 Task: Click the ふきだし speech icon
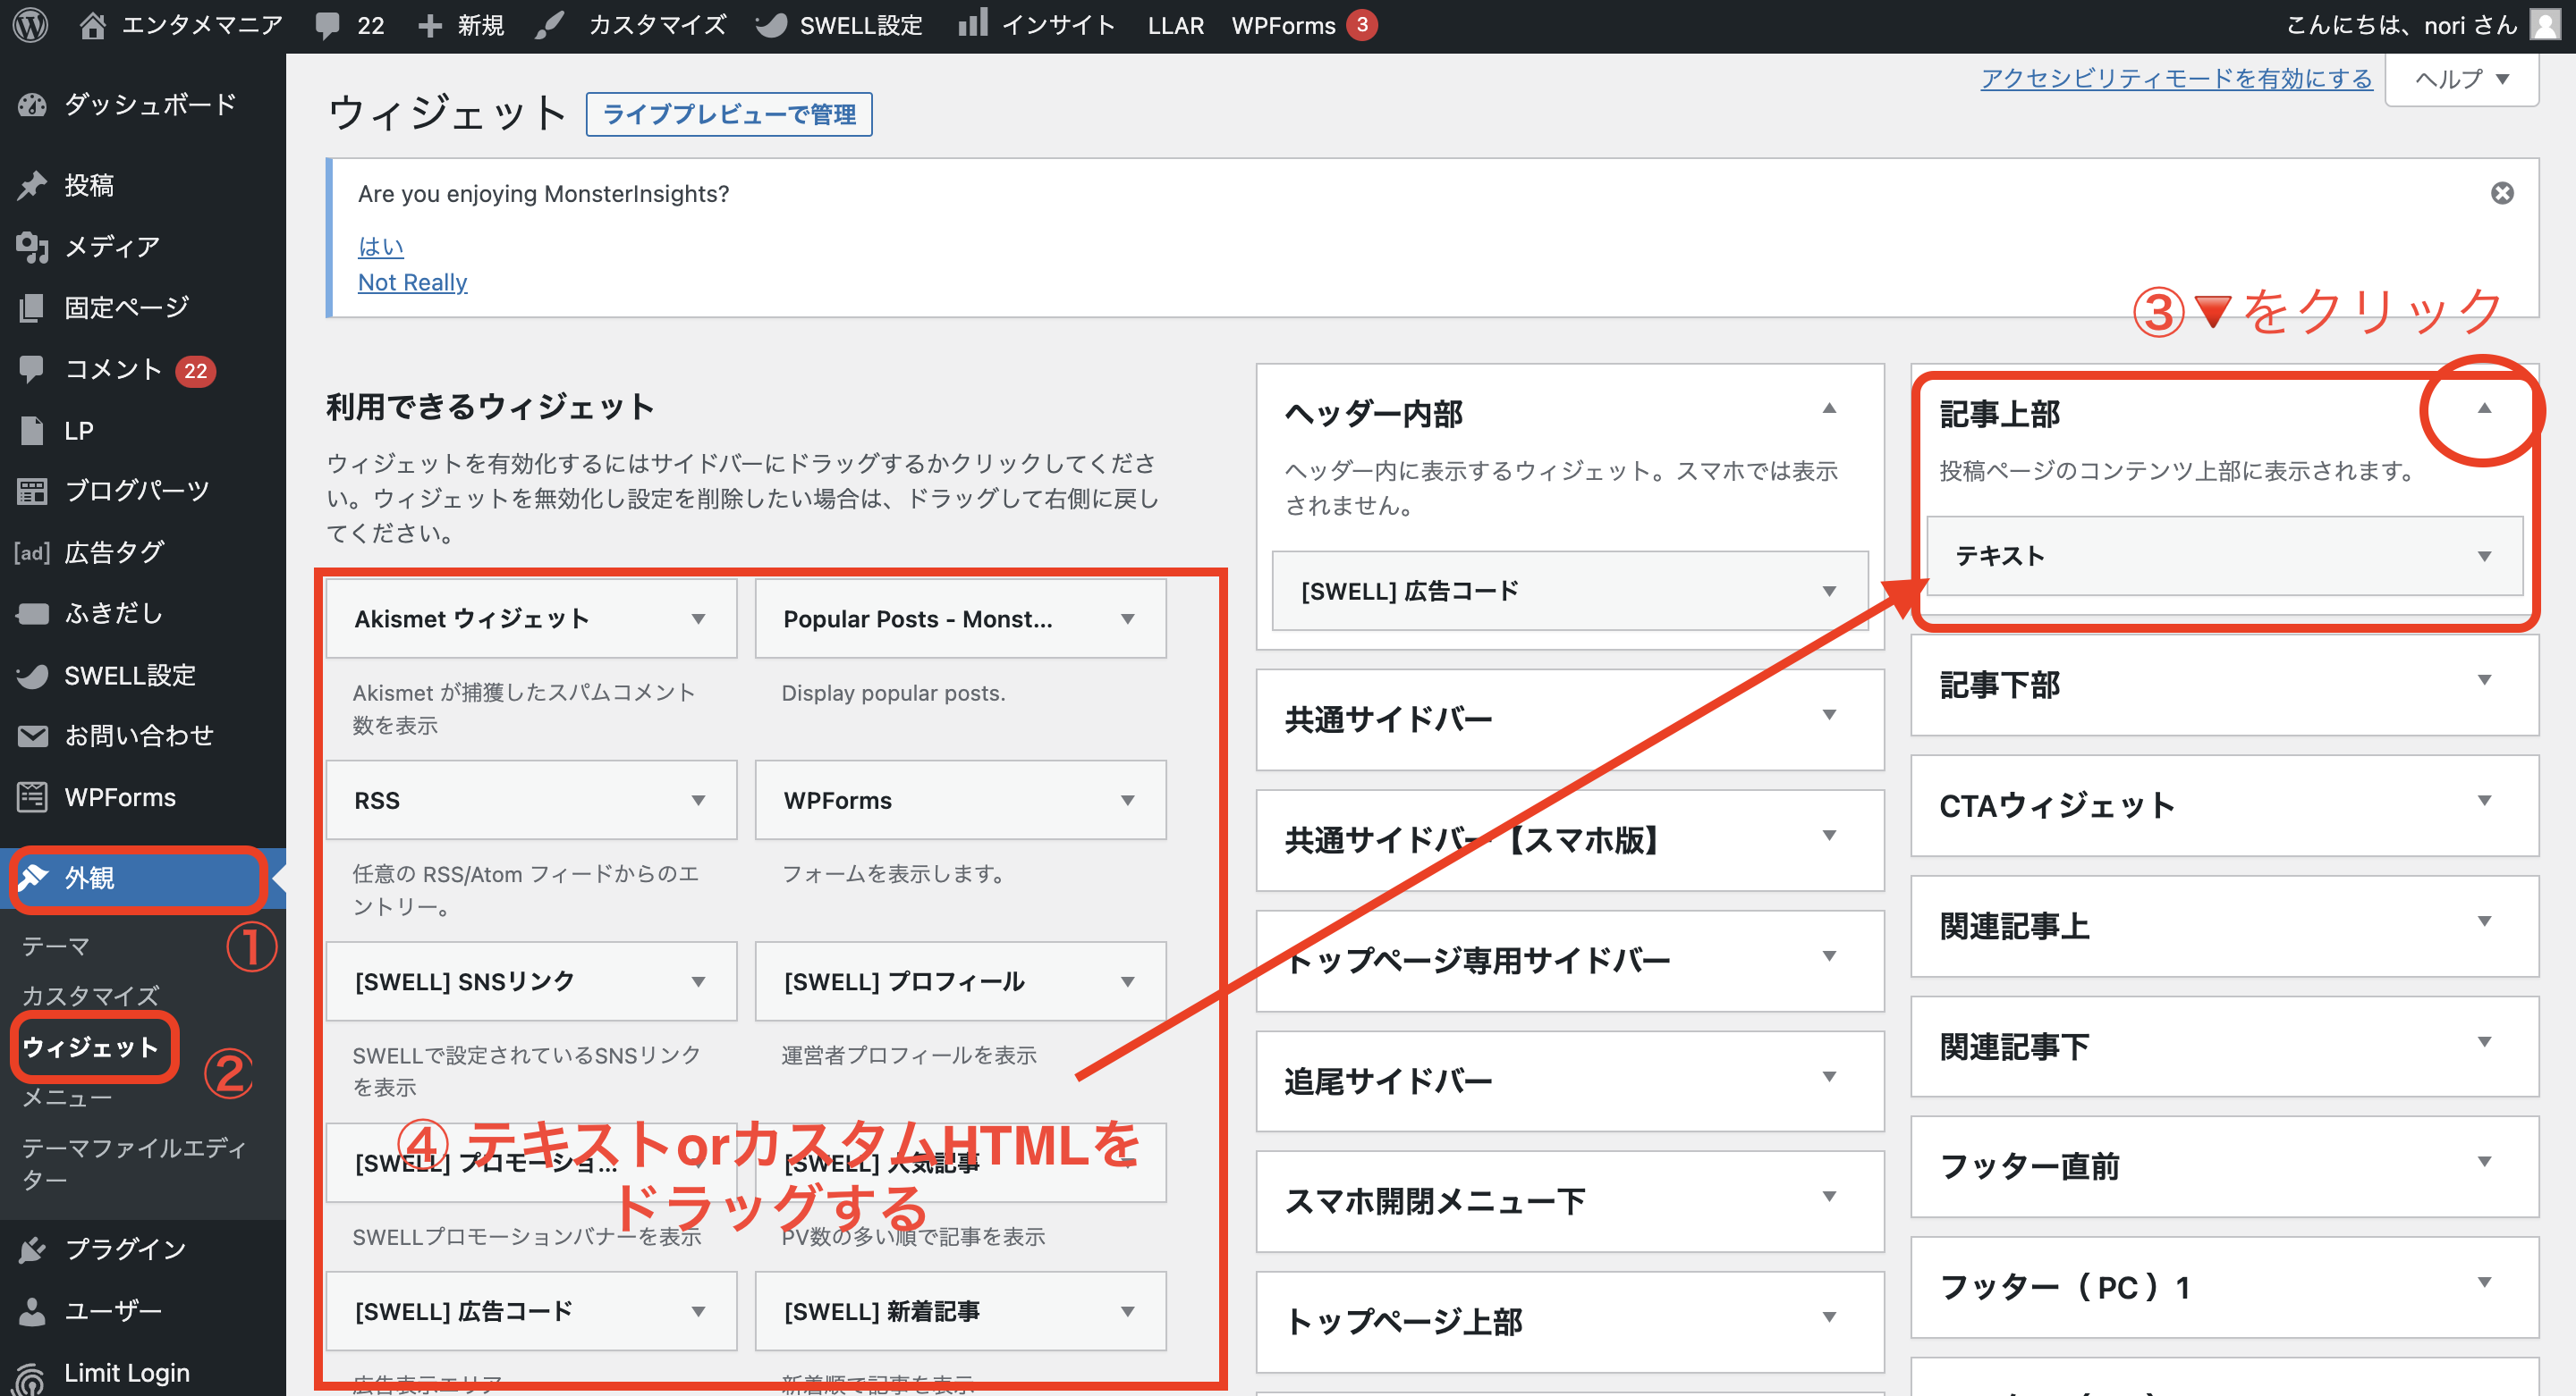pos(32,614)
